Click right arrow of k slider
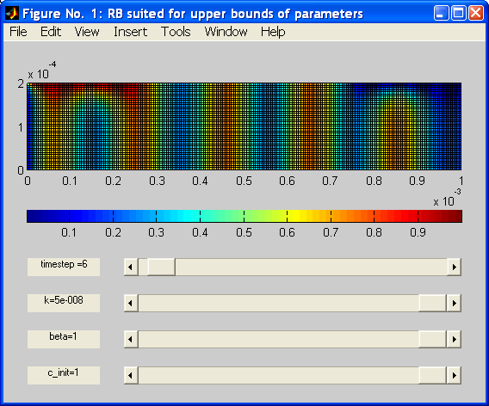489x406 pixels. click(x=454, y=303)
